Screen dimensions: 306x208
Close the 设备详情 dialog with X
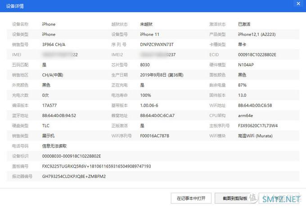click(298, 4)
